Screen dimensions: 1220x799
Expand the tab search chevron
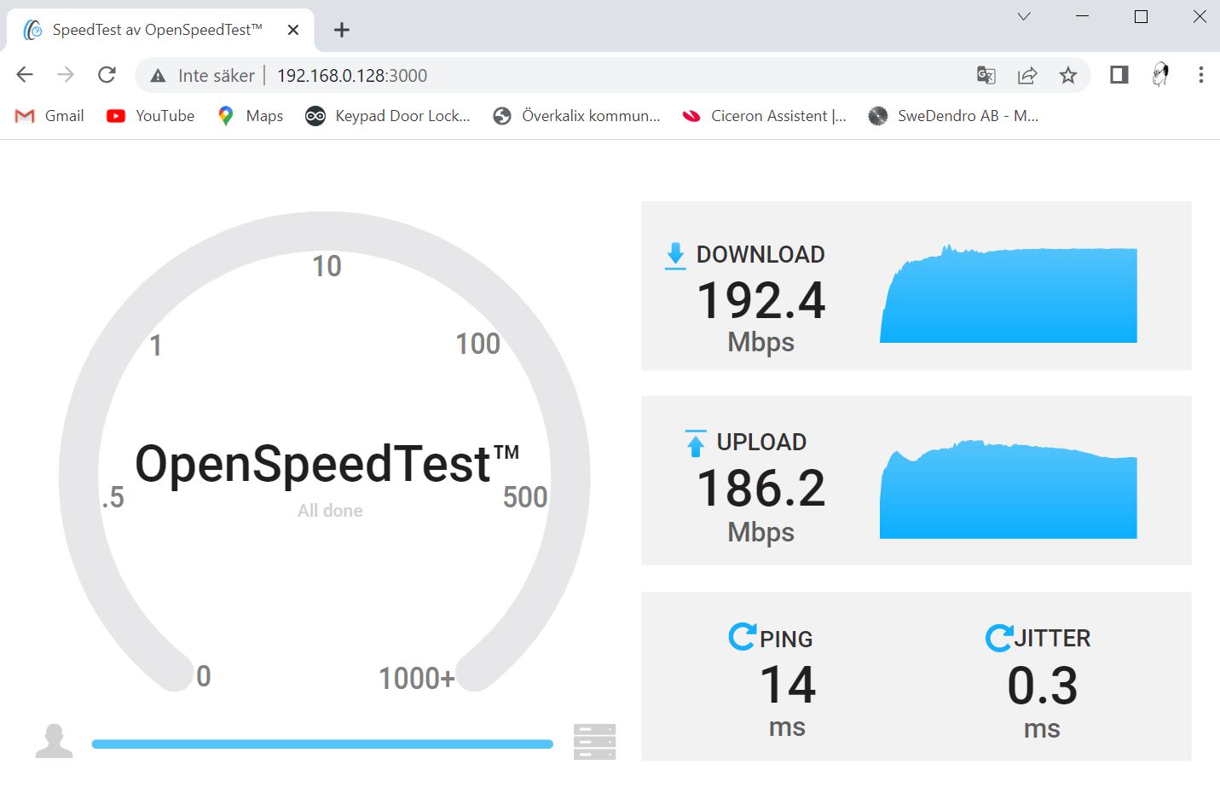[x=1024, y=16]
